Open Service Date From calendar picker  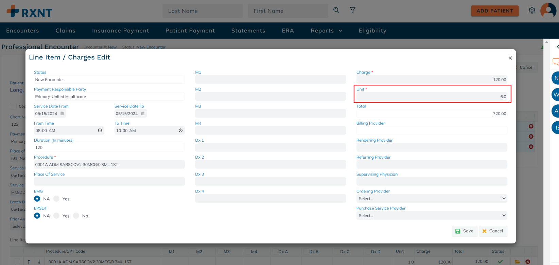(62, 114)
